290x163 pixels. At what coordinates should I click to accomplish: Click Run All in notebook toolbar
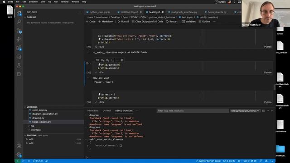[123, 22]
